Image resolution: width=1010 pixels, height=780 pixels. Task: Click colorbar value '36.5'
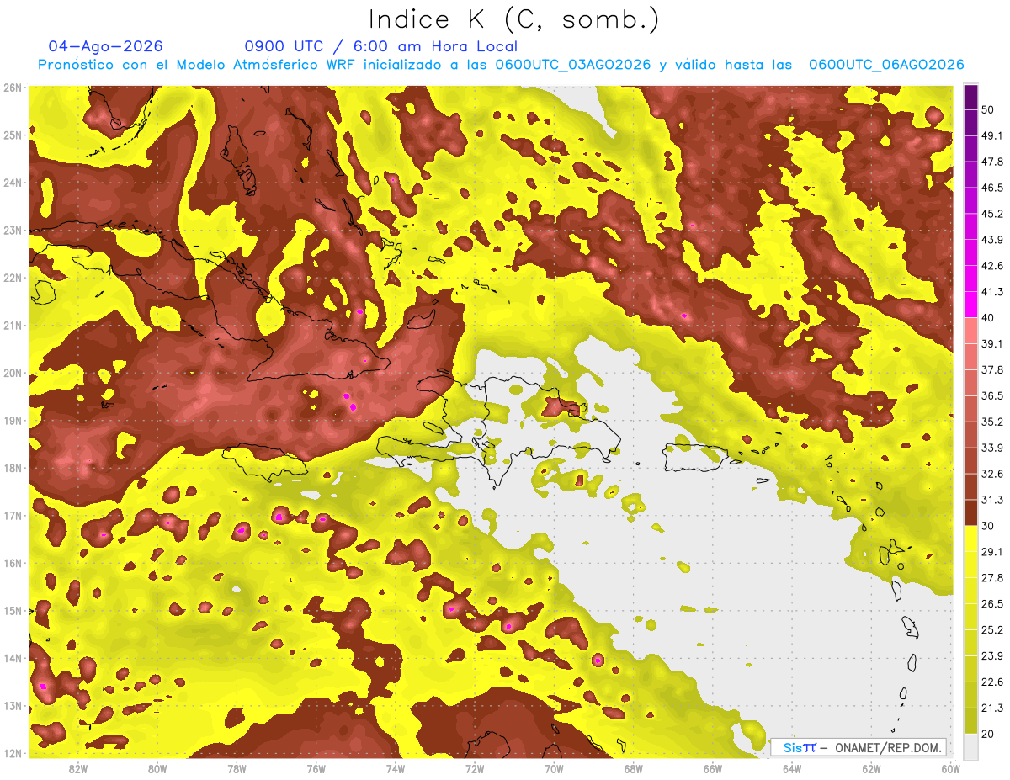tap(991, 395)
